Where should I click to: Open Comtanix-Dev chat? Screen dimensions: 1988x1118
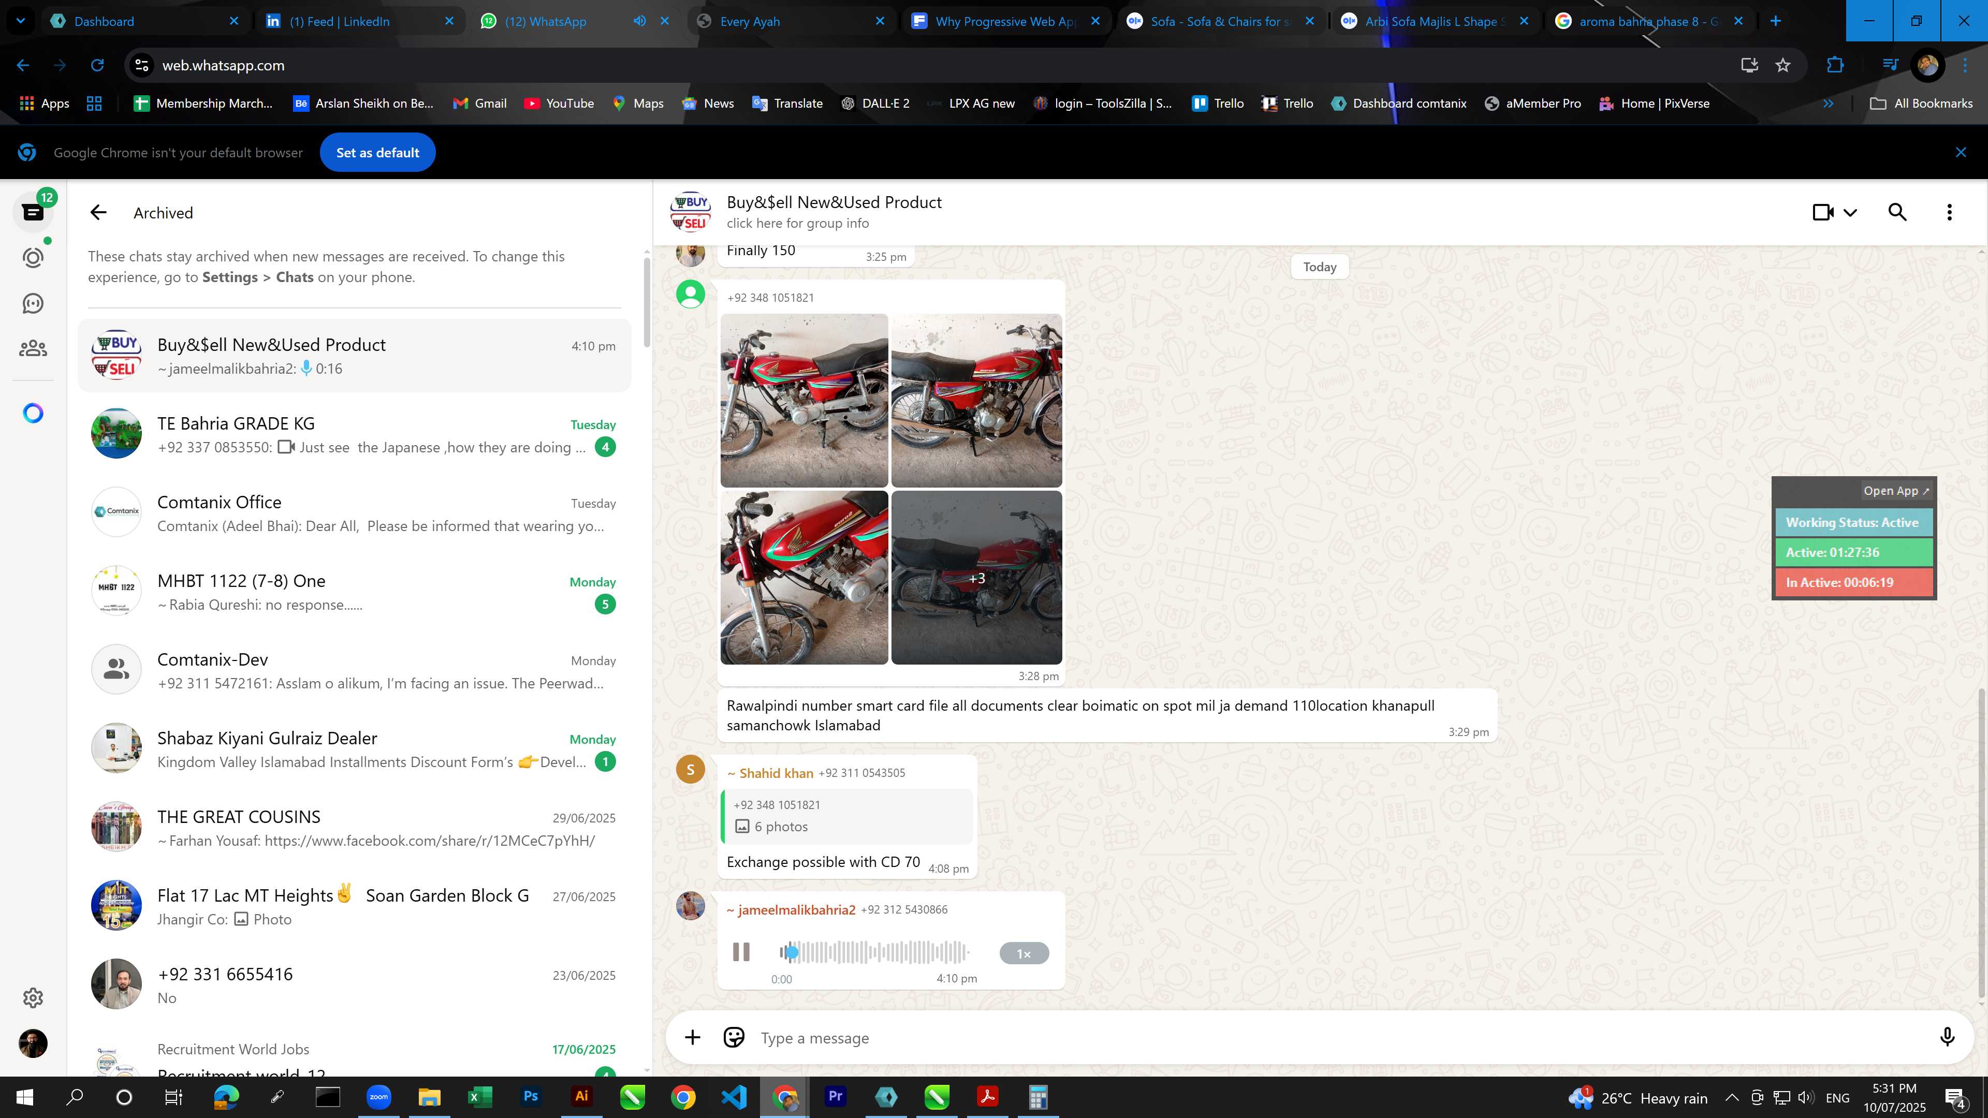[x=354, y=670]
